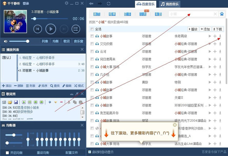The height and width of the screenshot is (156, 228).
Task: Tick the checkbox for 我怎能离开你
Action: pos(92,113)
